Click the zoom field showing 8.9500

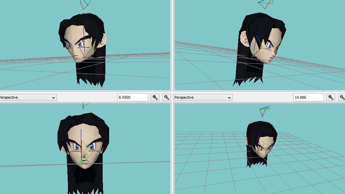(133, 97)
